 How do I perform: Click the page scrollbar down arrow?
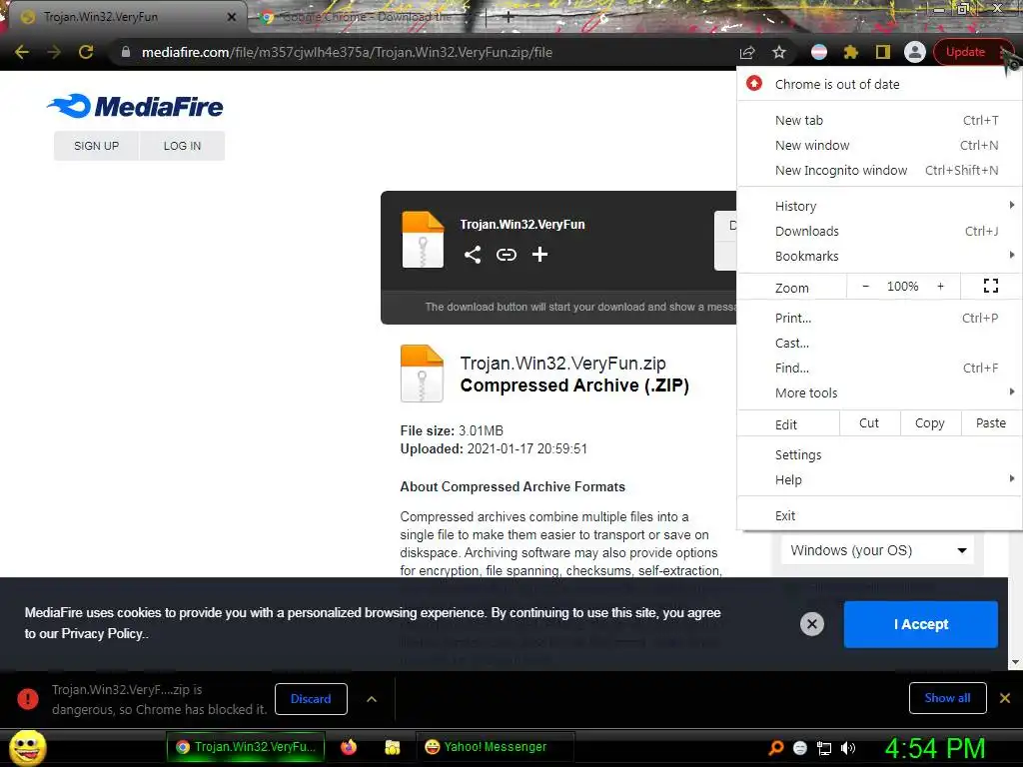(x=1015, y=662)
